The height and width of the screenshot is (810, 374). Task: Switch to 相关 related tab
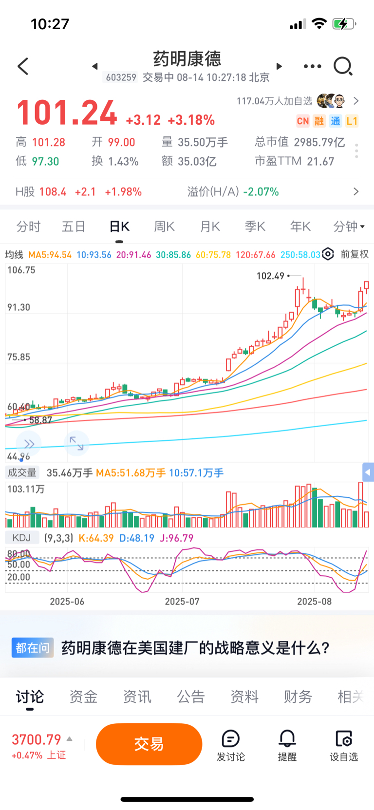[351, 697]
